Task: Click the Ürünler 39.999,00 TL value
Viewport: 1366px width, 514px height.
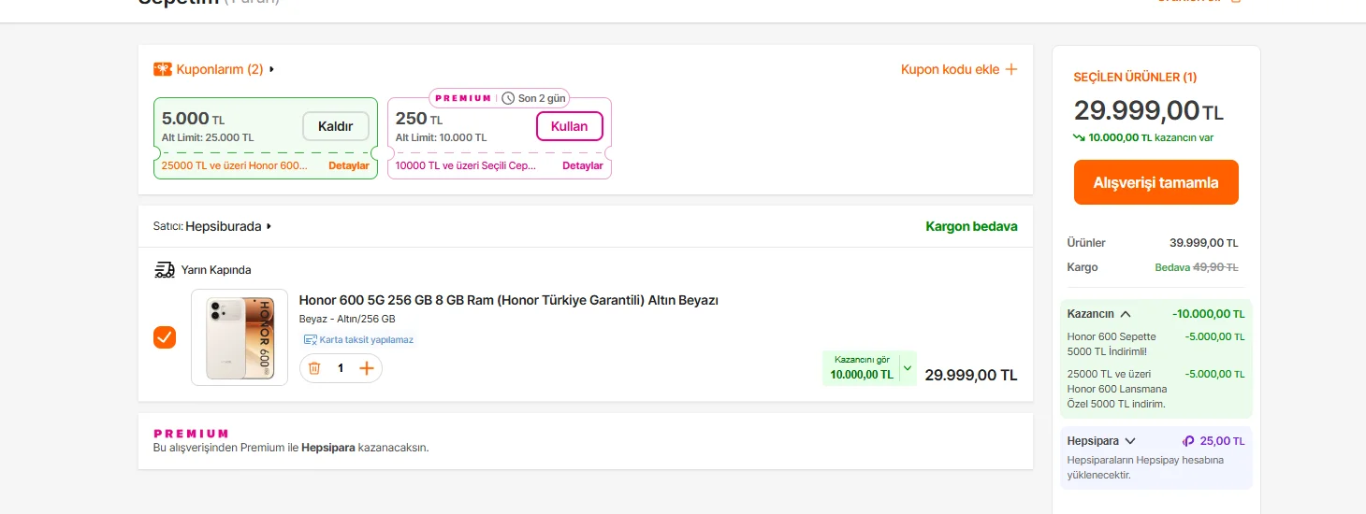Action: (1203, 243)
